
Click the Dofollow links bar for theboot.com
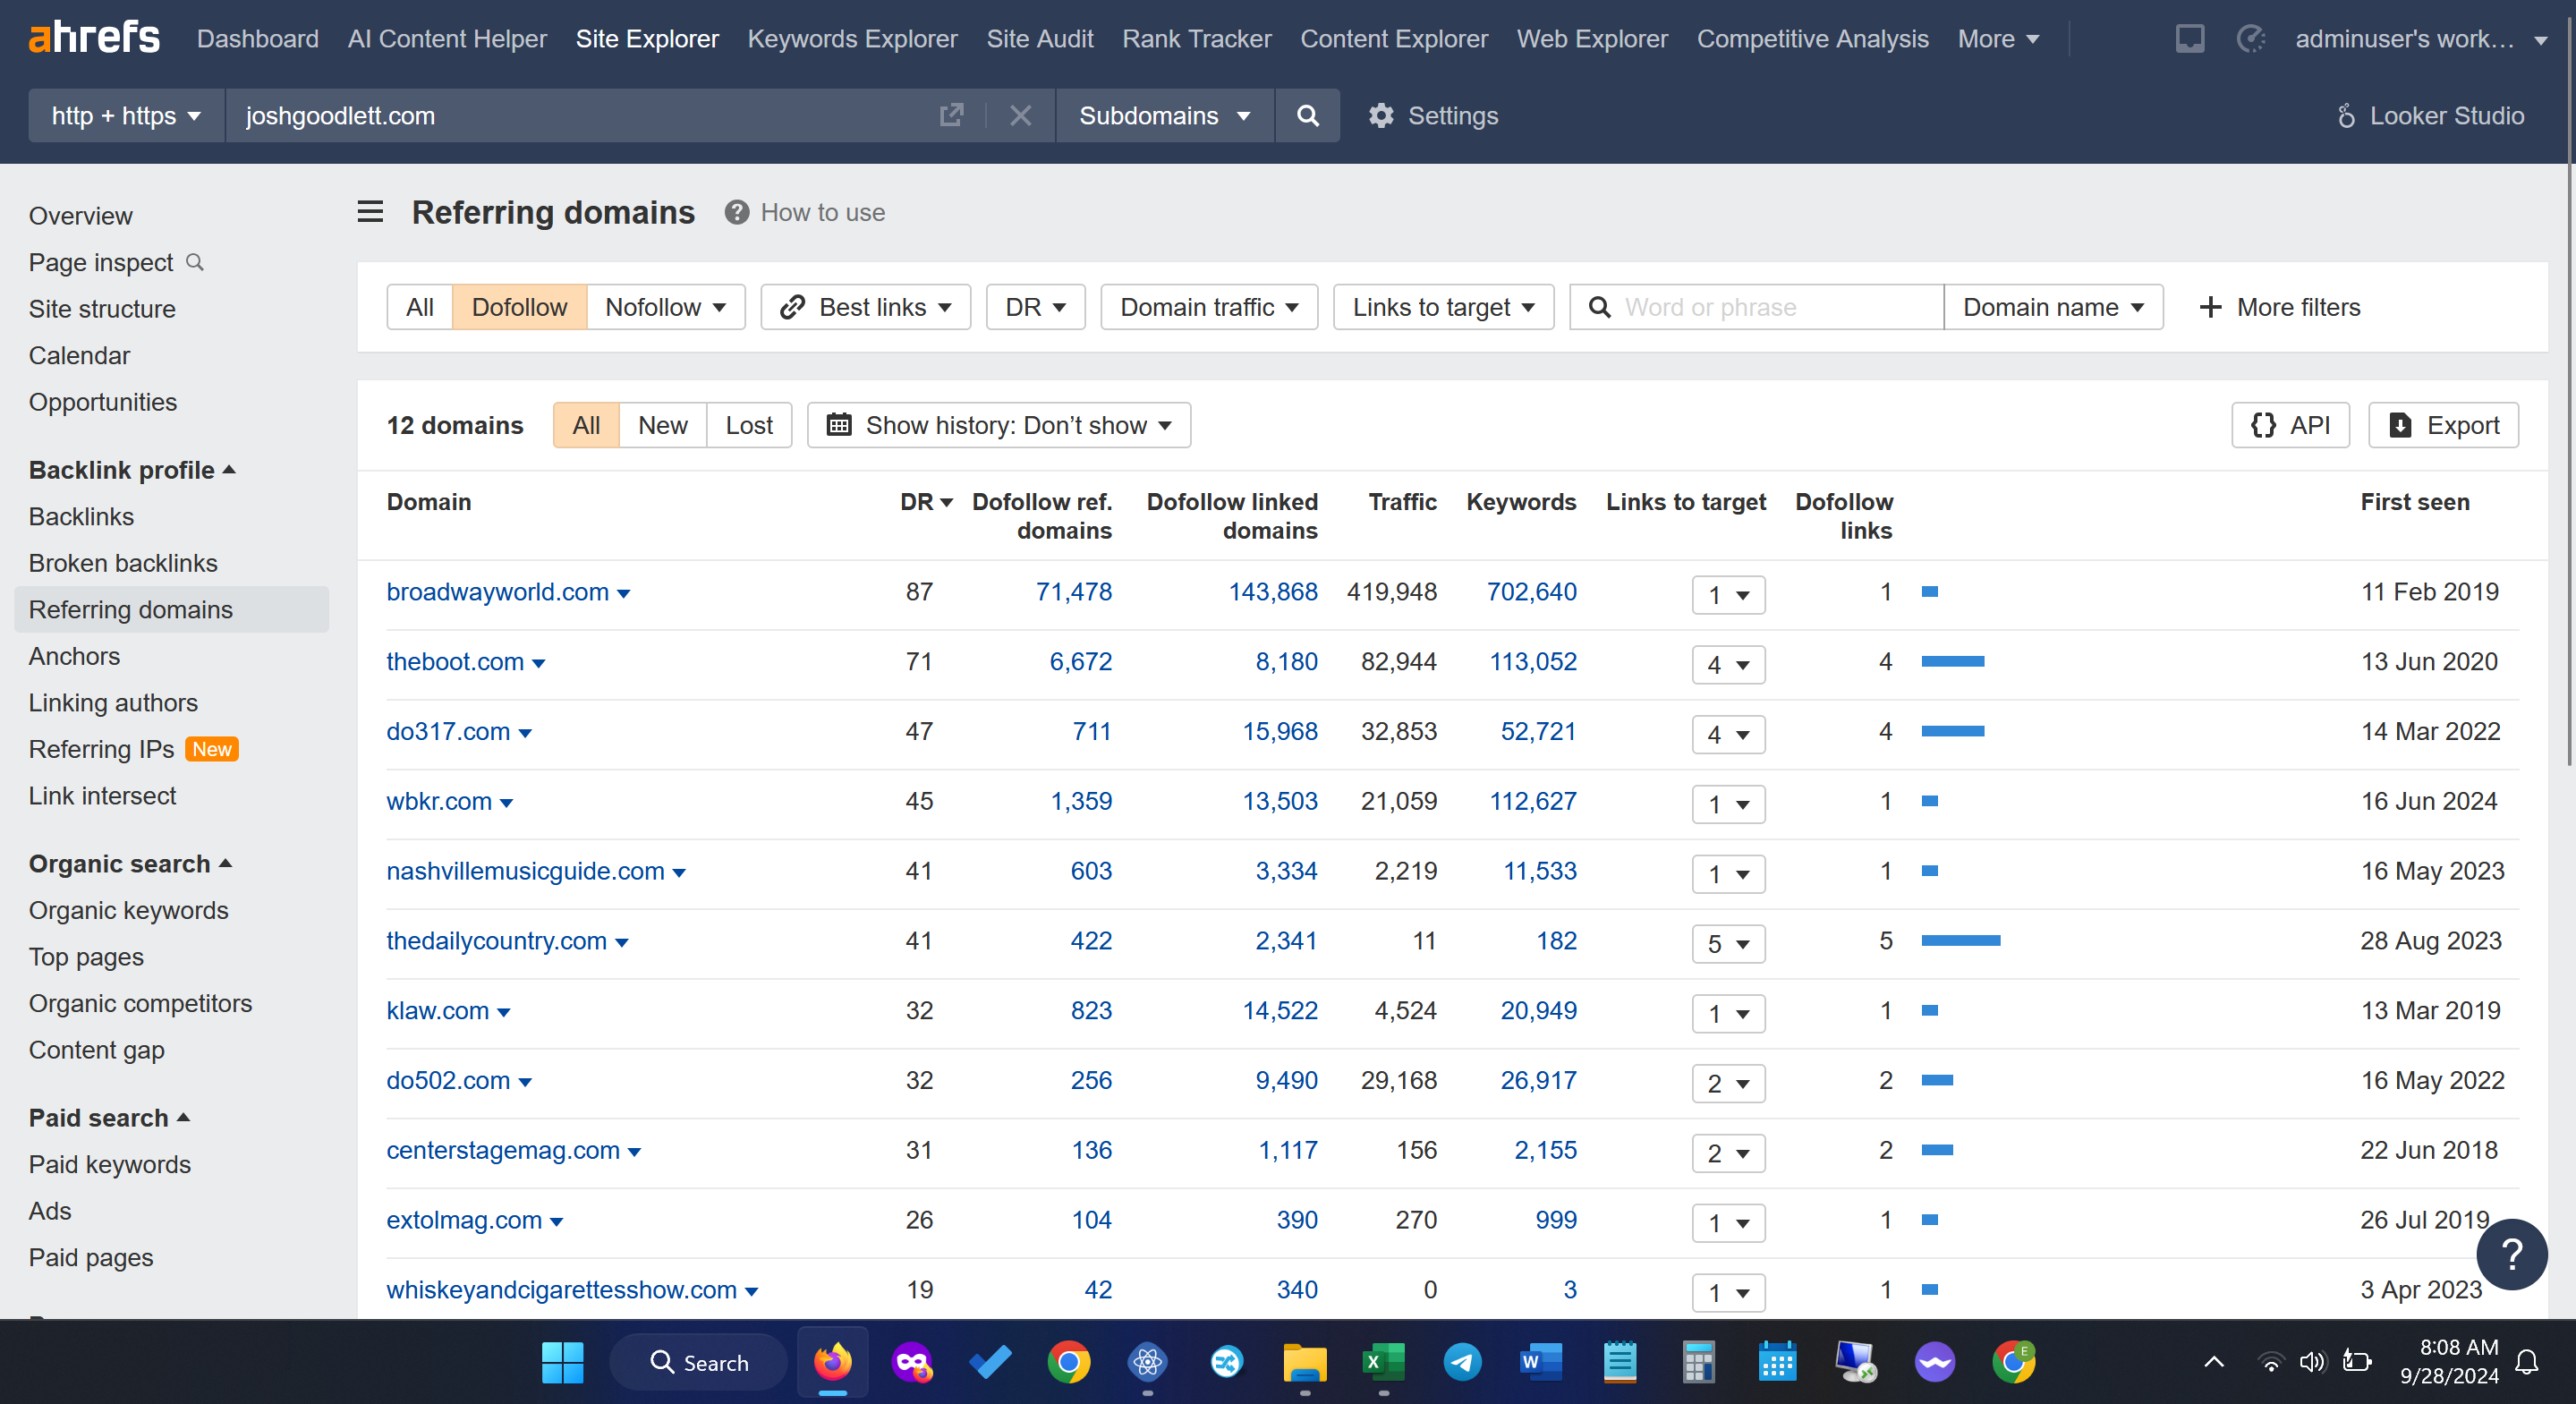pos(1952,661)
